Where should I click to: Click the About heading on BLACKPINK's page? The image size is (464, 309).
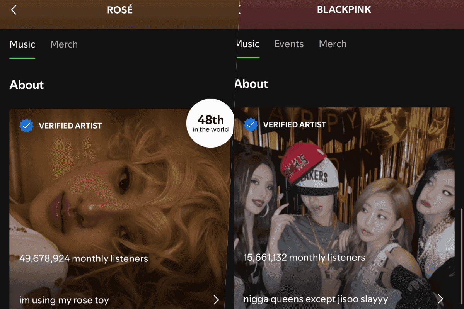click(x=251, y=84)
